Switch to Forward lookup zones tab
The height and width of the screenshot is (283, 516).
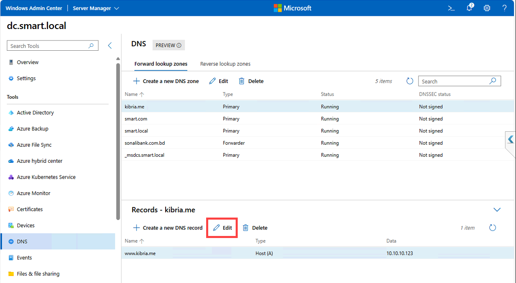tap(161, 64)
